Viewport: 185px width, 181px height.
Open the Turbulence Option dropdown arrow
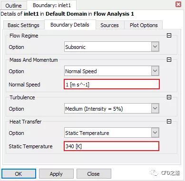tap(155, 108)
